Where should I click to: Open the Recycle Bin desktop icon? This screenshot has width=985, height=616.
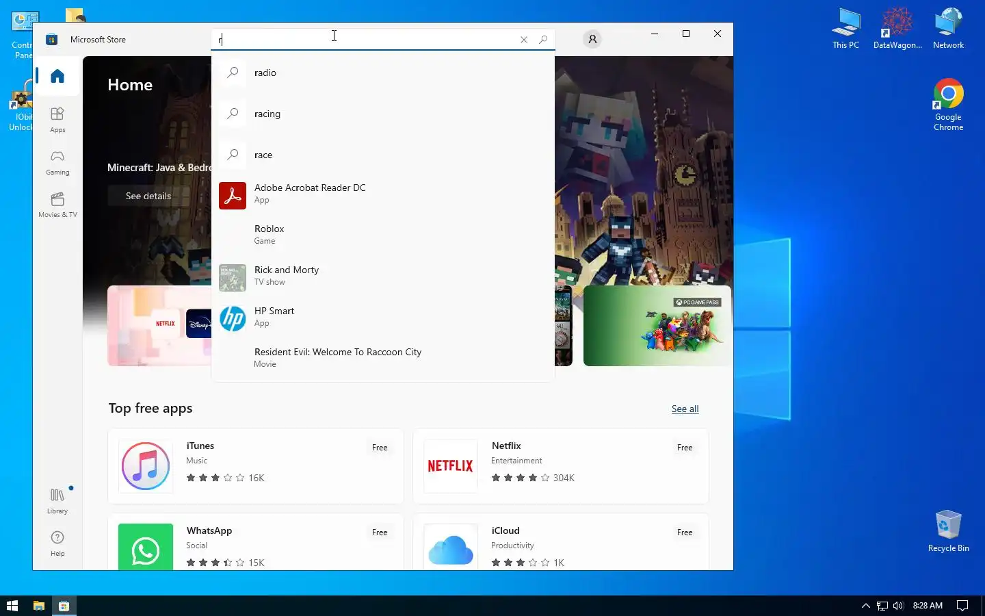[948, 530]
